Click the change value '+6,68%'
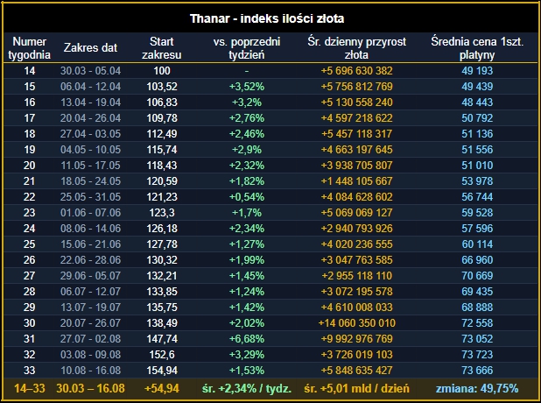 coord(247,339)
